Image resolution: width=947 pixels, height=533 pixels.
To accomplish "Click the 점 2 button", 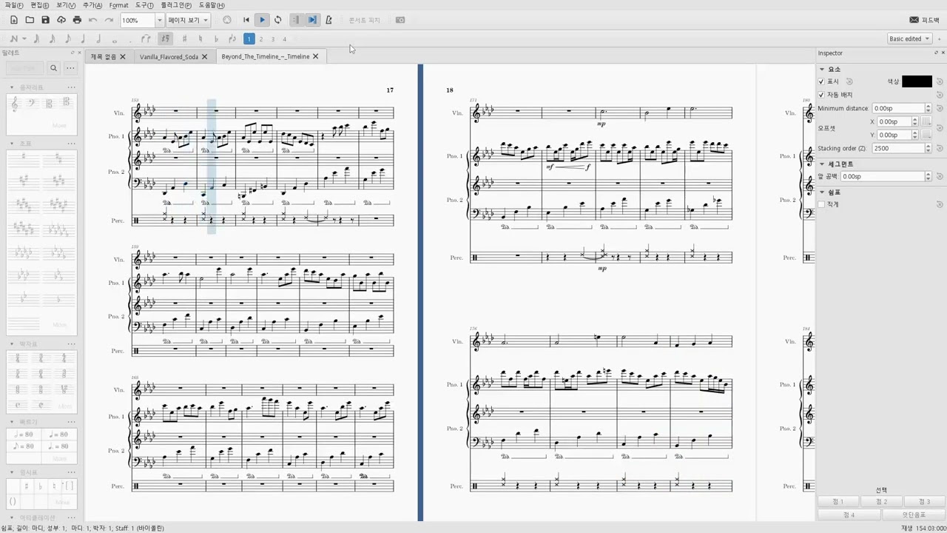I will 881,502.
